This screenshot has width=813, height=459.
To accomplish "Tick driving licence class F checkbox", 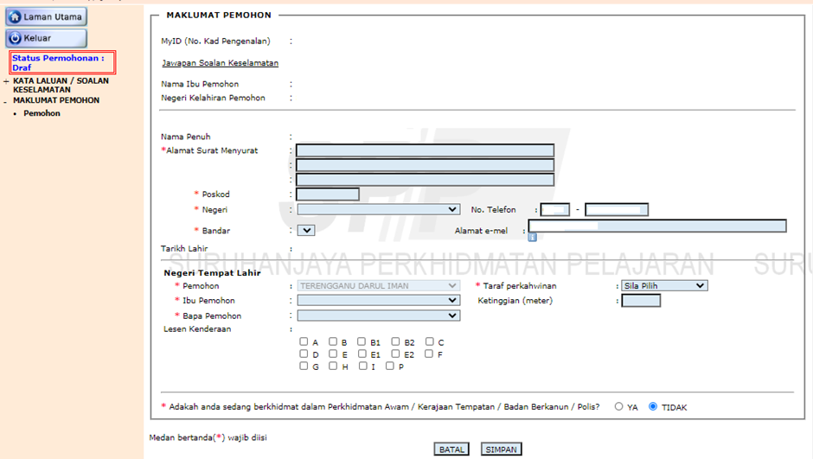I will click(x=429, y=354).
